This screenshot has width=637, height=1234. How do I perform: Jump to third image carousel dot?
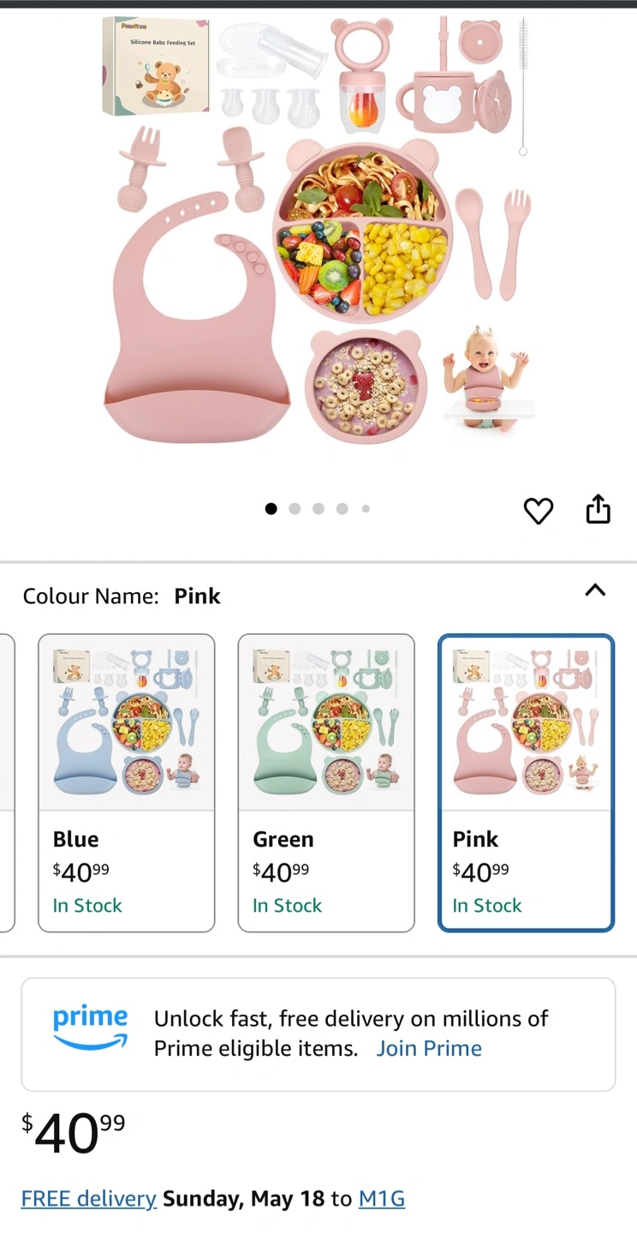click(x=318, y=509)
